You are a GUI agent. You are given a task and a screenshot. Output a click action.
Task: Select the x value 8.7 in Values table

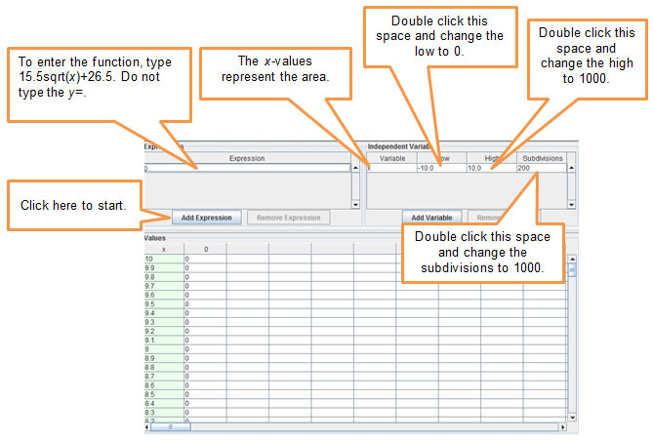(164, 377)
